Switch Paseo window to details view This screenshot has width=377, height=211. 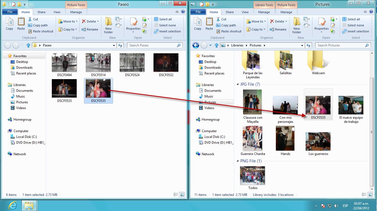coord(176,195)
